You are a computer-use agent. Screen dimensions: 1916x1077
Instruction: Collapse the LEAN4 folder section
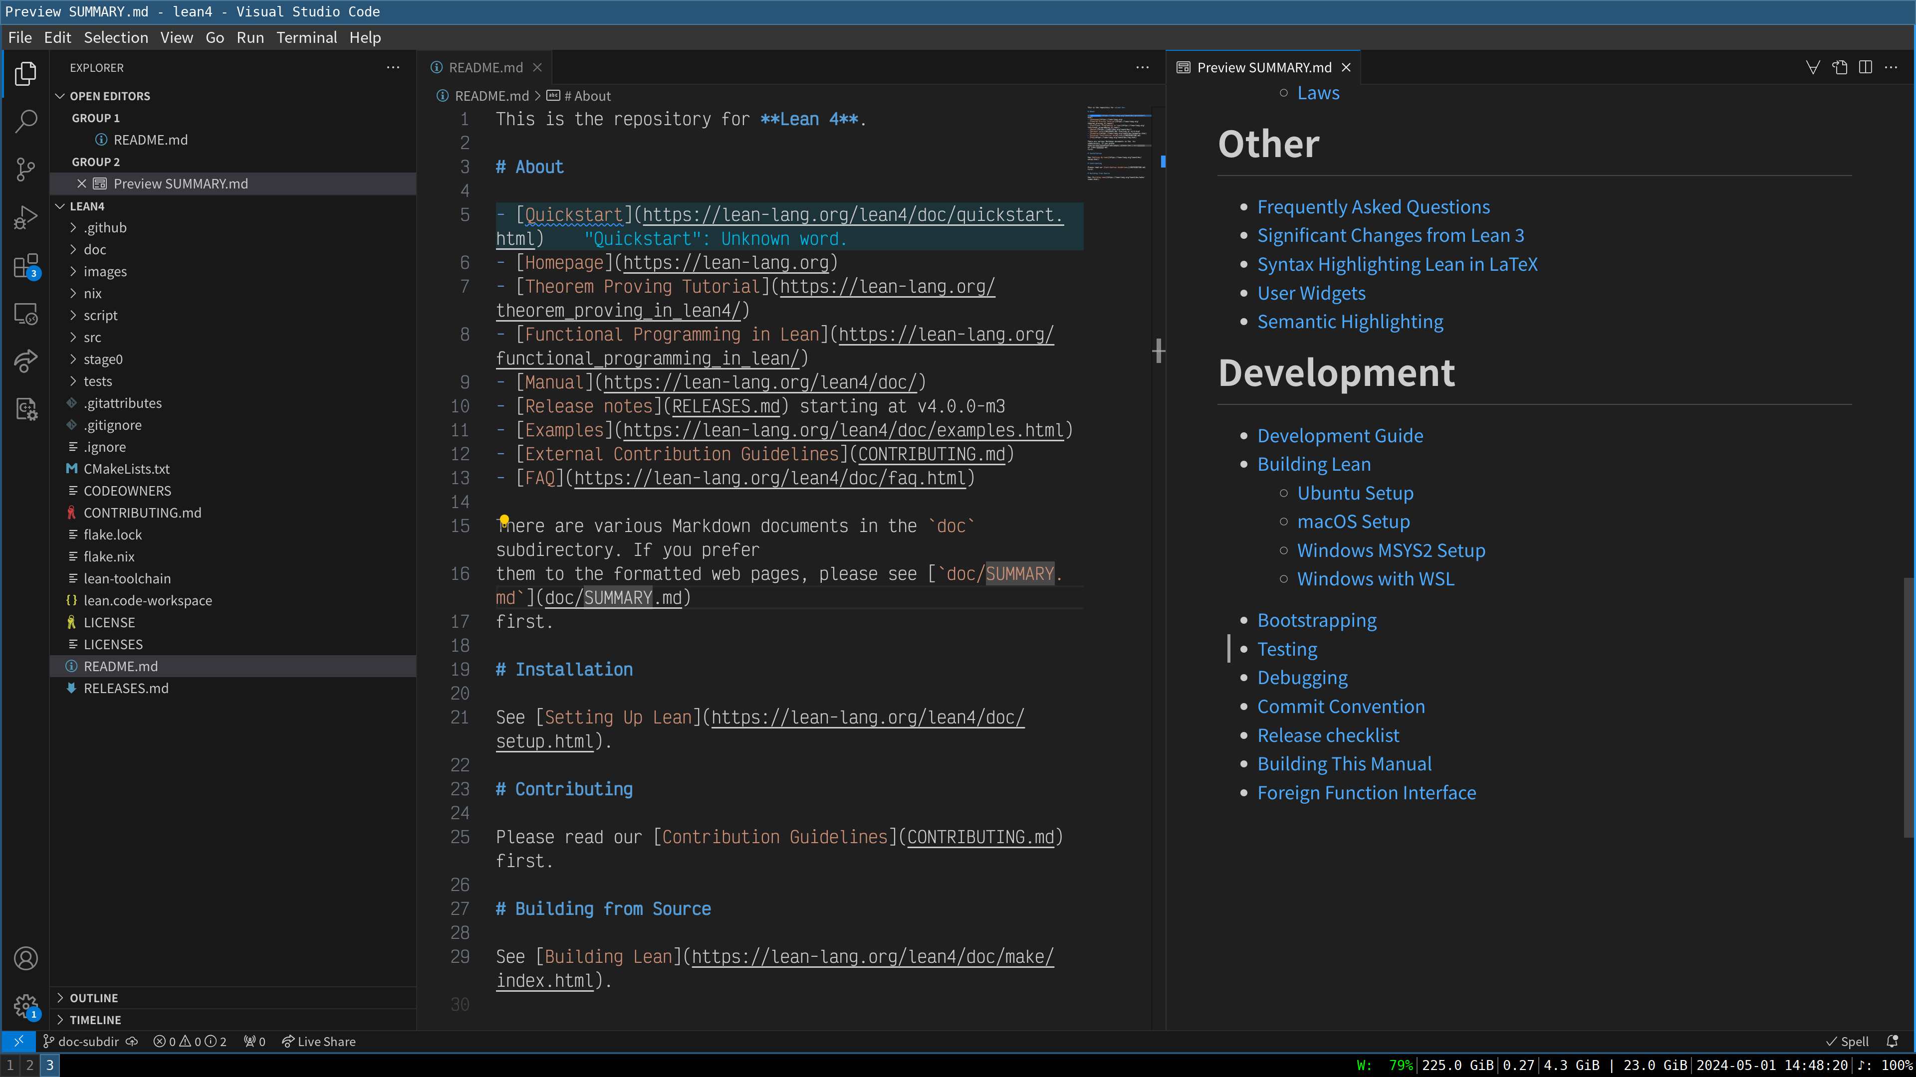click(x=233, y=206)
